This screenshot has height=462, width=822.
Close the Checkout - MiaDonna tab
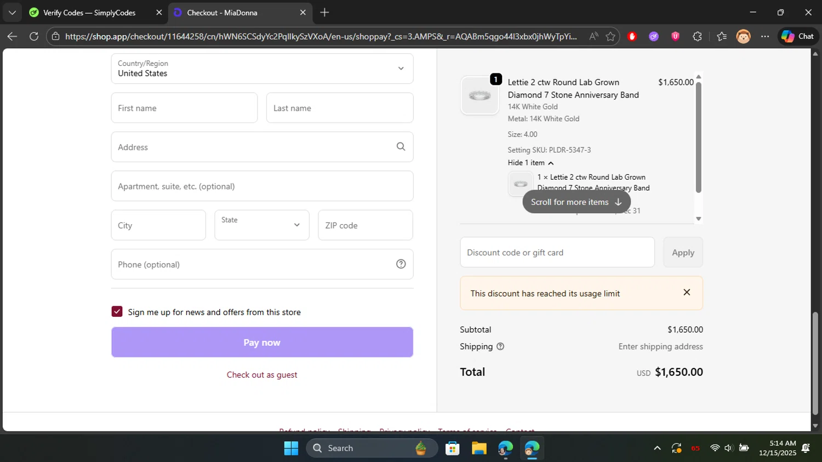coord(302,13)
